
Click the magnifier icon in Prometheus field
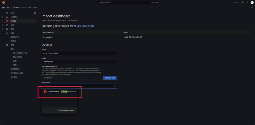click(114, 86)
